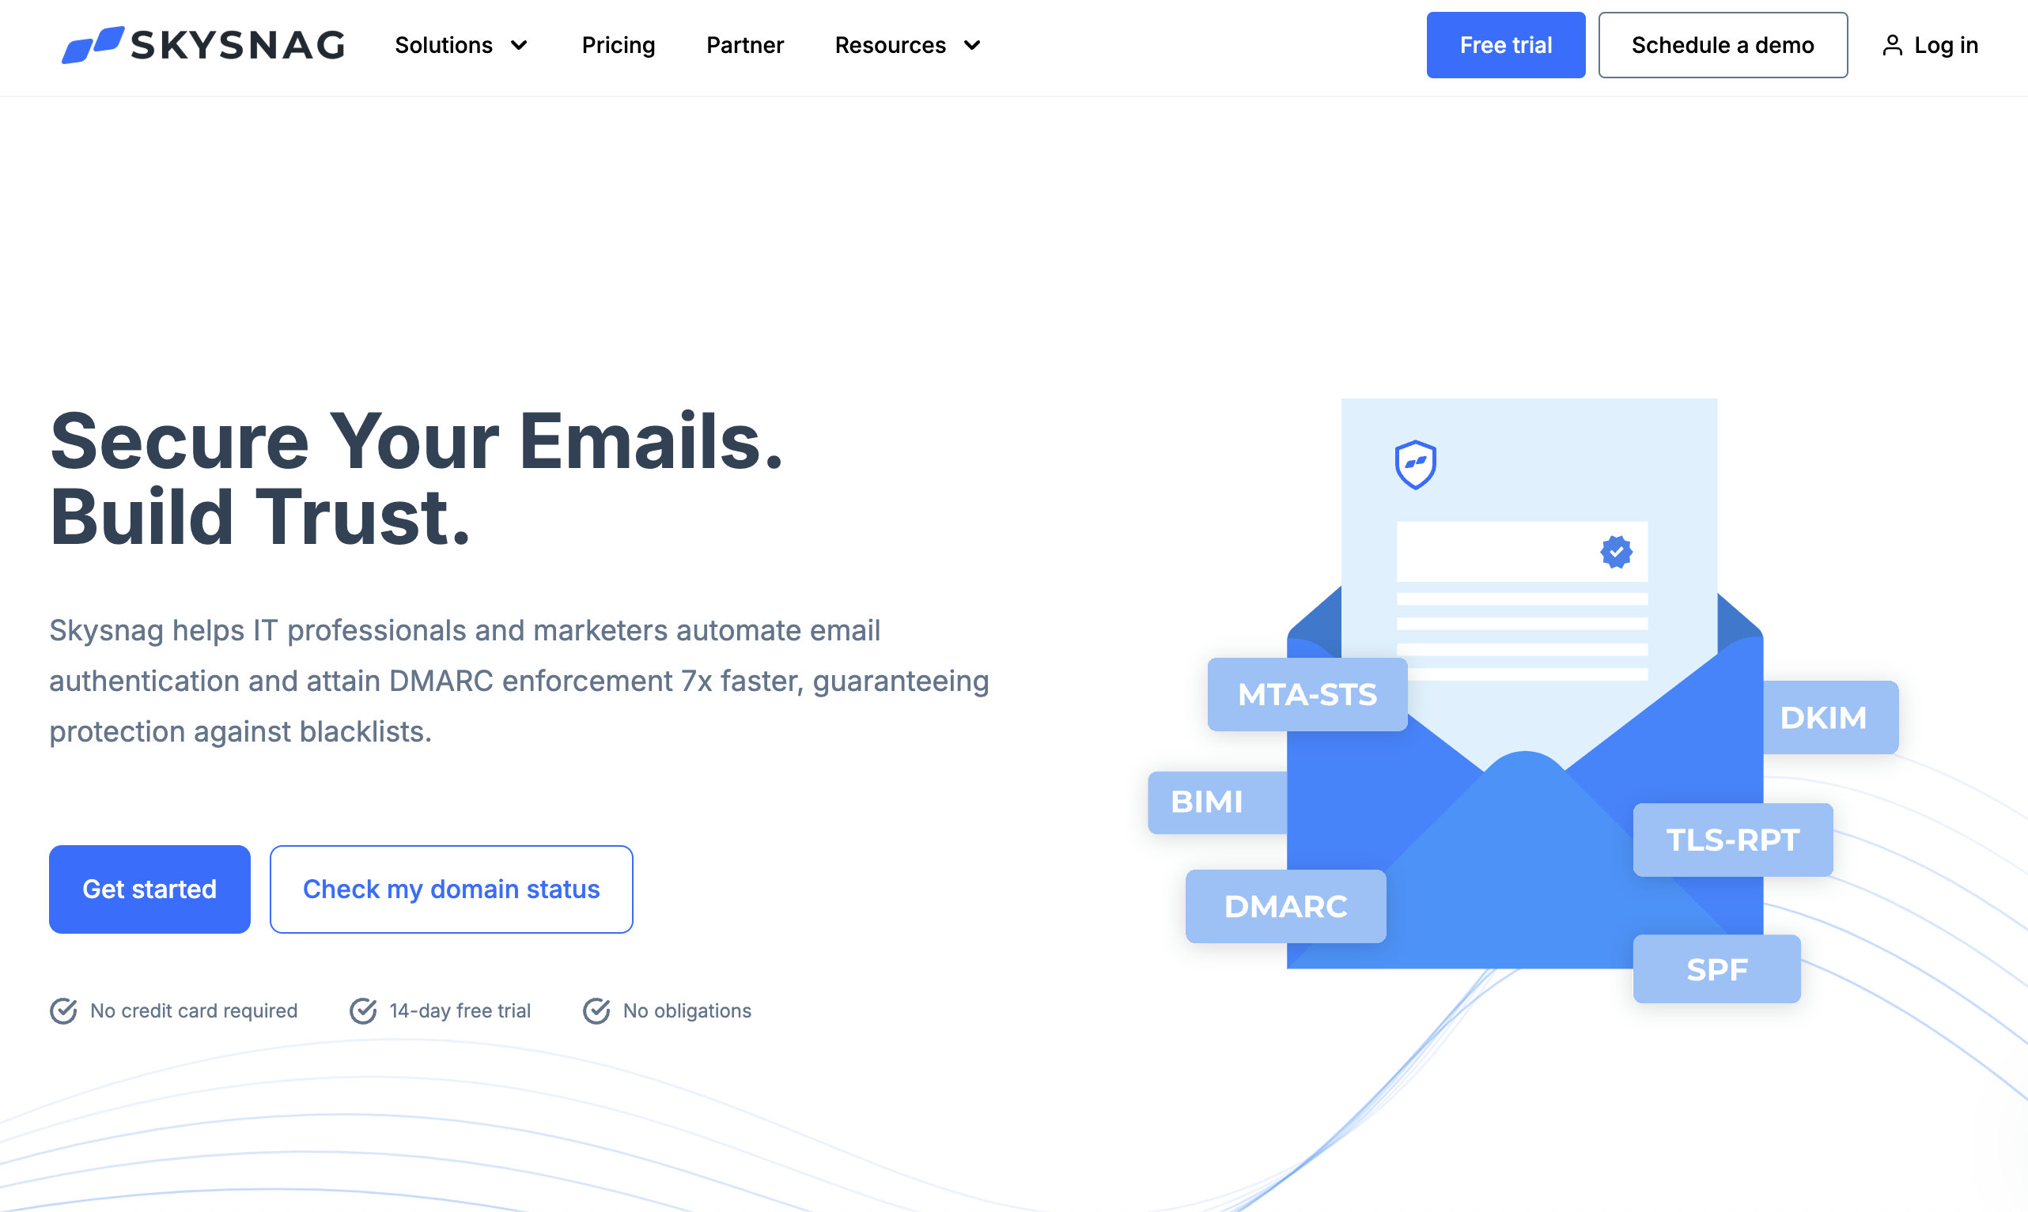Click the verified checkmark badge icon

pos(1615,551)
